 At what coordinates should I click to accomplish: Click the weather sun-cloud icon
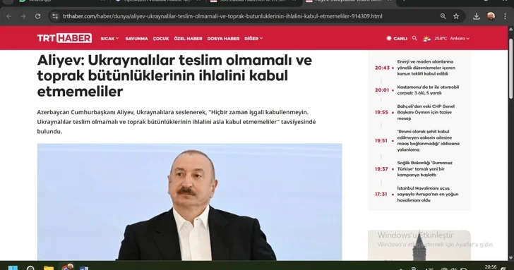coord(426,39)
